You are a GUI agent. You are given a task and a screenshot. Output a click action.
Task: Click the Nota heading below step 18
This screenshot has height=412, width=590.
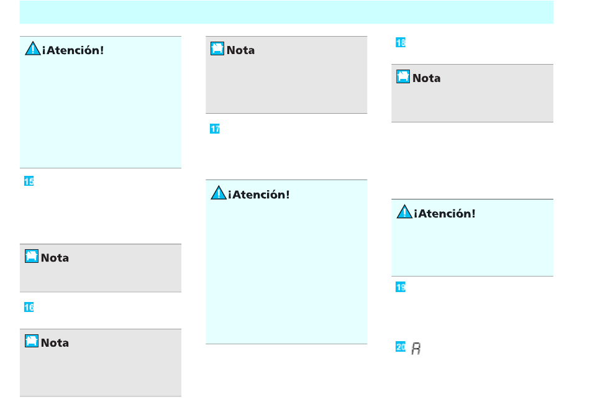click(426, 78)
